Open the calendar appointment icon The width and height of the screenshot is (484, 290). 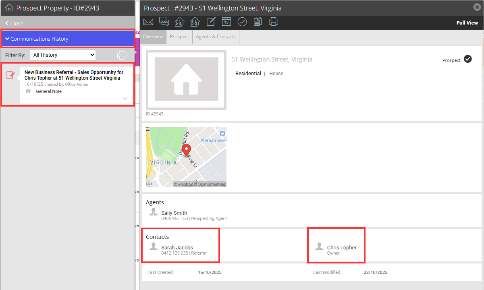click(x=226, y=22)
